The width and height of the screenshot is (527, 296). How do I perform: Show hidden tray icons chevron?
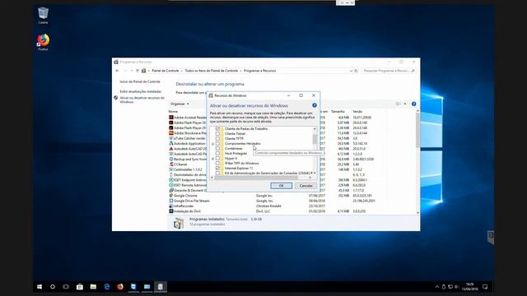[437, 287]
